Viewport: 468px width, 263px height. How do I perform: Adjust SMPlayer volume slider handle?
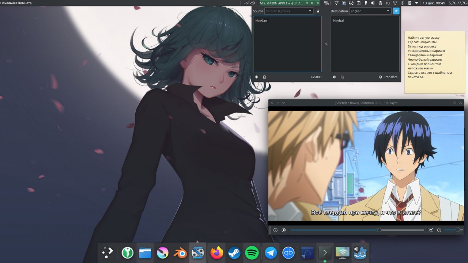457,230
